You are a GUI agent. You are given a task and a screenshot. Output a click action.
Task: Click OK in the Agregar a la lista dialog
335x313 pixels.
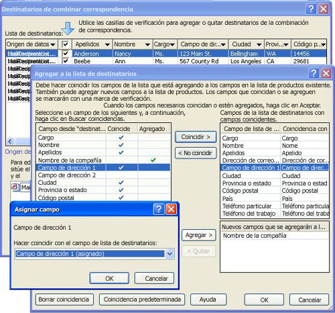coord(264,300)
